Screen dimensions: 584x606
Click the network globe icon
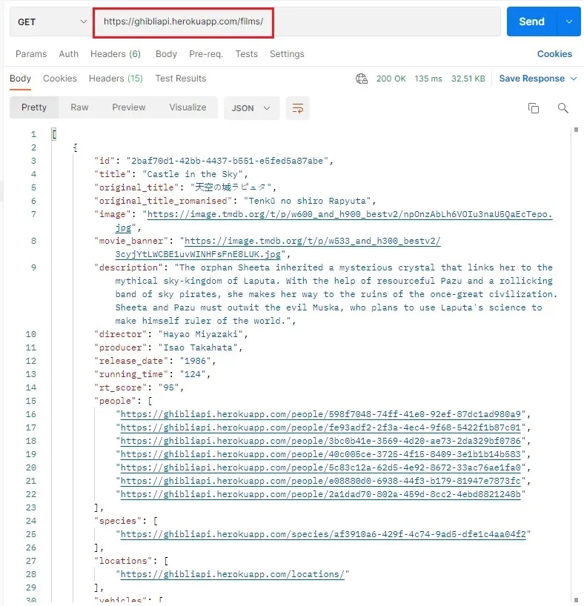pos(361,79)
